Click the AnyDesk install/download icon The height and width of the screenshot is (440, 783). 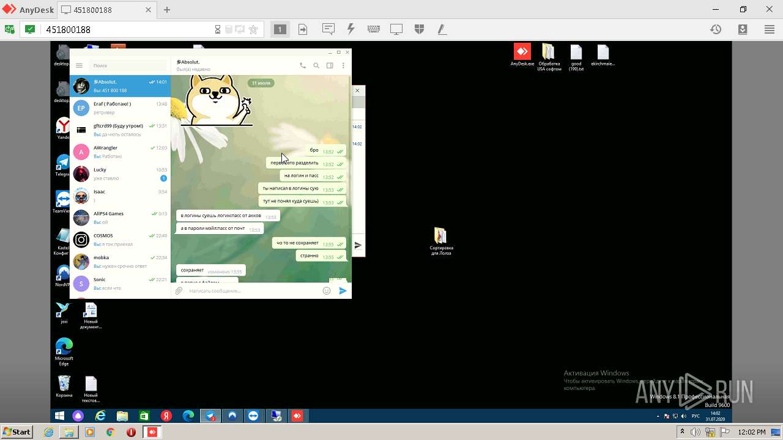743,29
